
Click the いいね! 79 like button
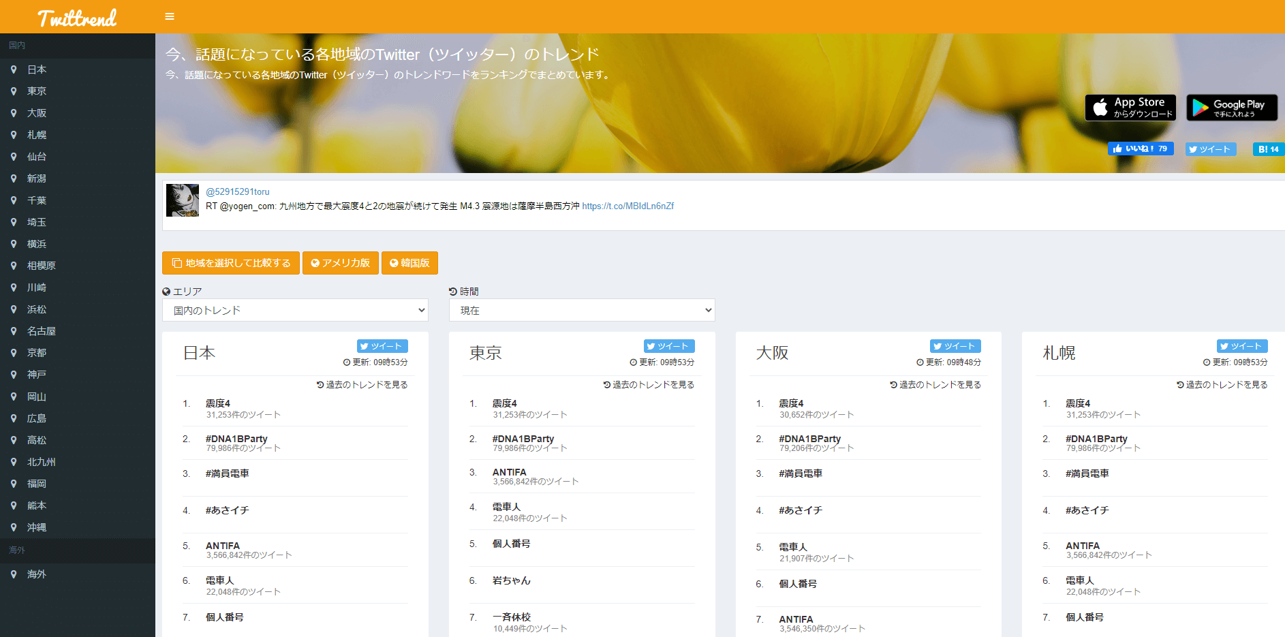point(1140,149)
